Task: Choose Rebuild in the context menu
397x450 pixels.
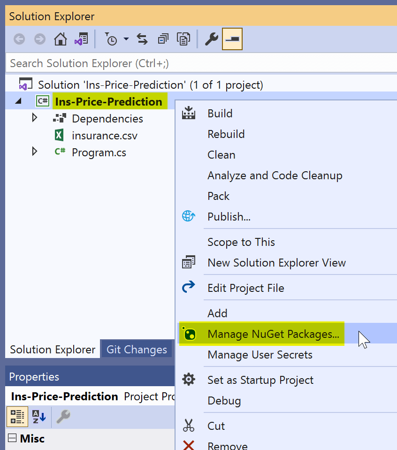Action: coord(226,134)
